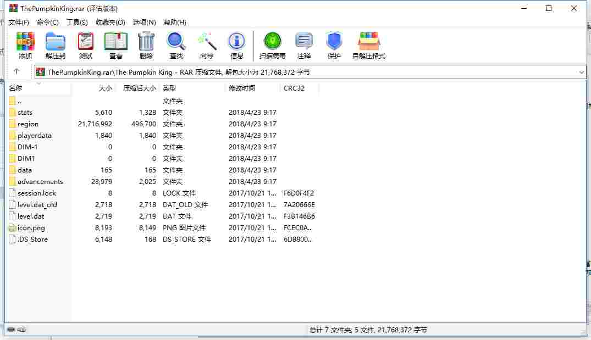Open the 收藏夹(O) menu
Viewport: 591px width, 340px height.
click(110, 22)
